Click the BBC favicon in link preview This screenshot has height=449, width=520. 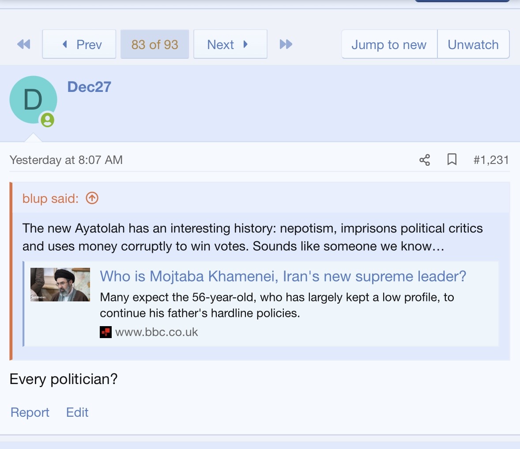tap(106, 332)
